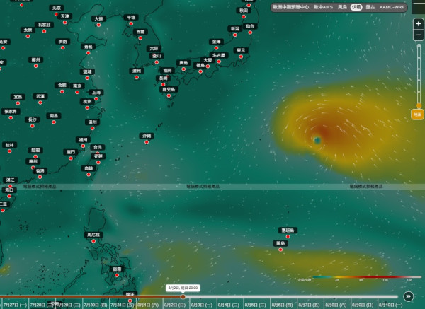Select the 大連 city marker

point(98,25)
